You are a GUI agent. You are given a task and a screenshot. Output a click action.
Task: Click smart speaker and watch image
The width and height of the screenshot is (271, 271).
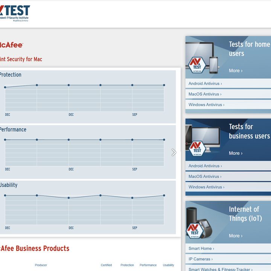tap(199, 223)
